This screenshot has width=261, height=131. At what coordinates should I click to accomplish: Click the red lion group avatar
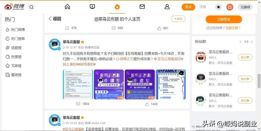(x=201, y=57)
